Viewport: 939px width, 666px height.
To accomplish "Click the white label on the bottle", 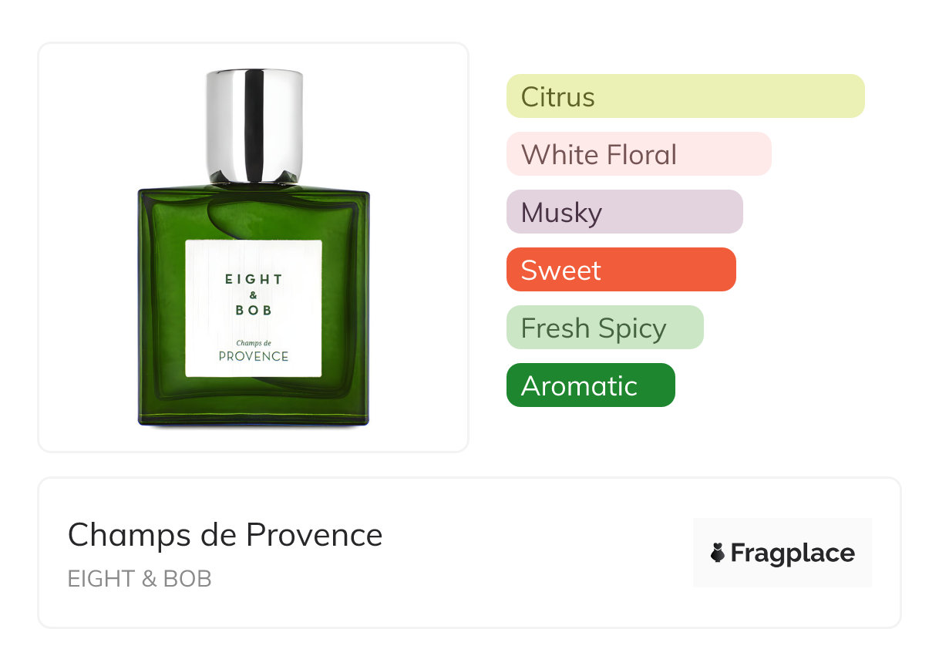I will pyautogui.click(x=254, y=308).
